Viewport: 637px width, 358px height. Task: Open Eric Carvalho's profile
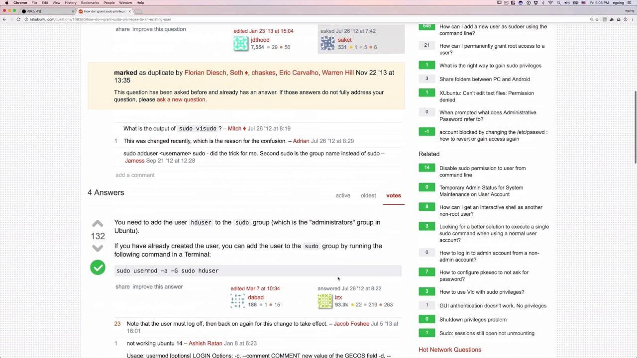(299, 73)
